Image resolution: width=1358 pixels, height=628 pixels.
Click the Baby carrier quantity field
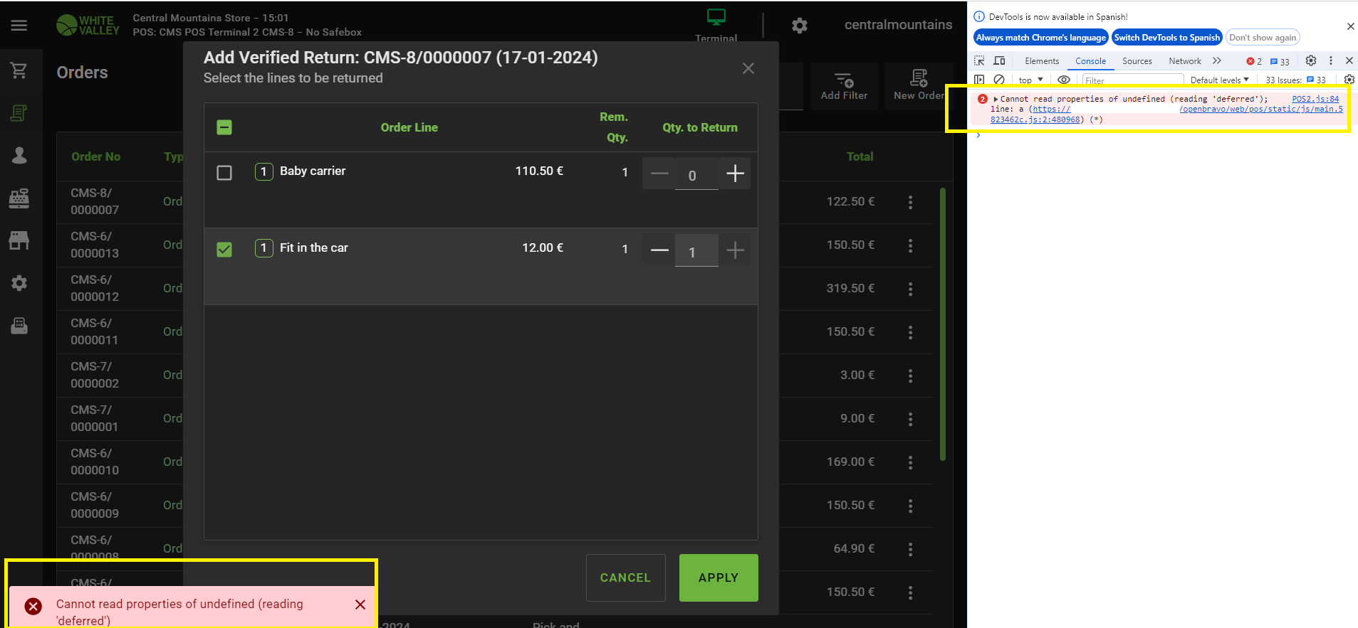click(x=696, y=175)
